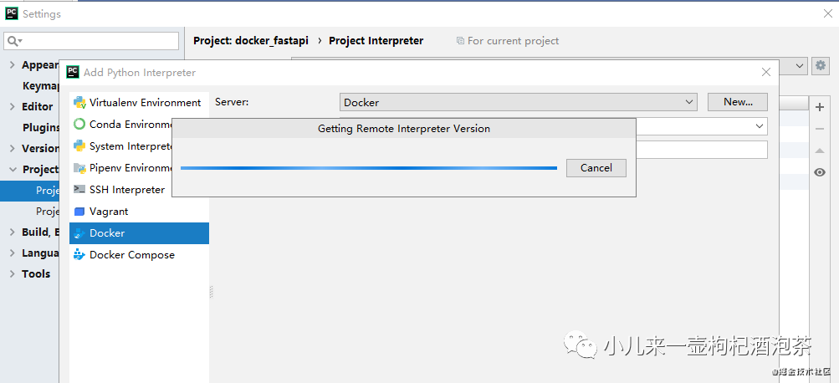This screenshot has height=383, width=839.
Task: Expand the Tools settings section
Action: 12,273
